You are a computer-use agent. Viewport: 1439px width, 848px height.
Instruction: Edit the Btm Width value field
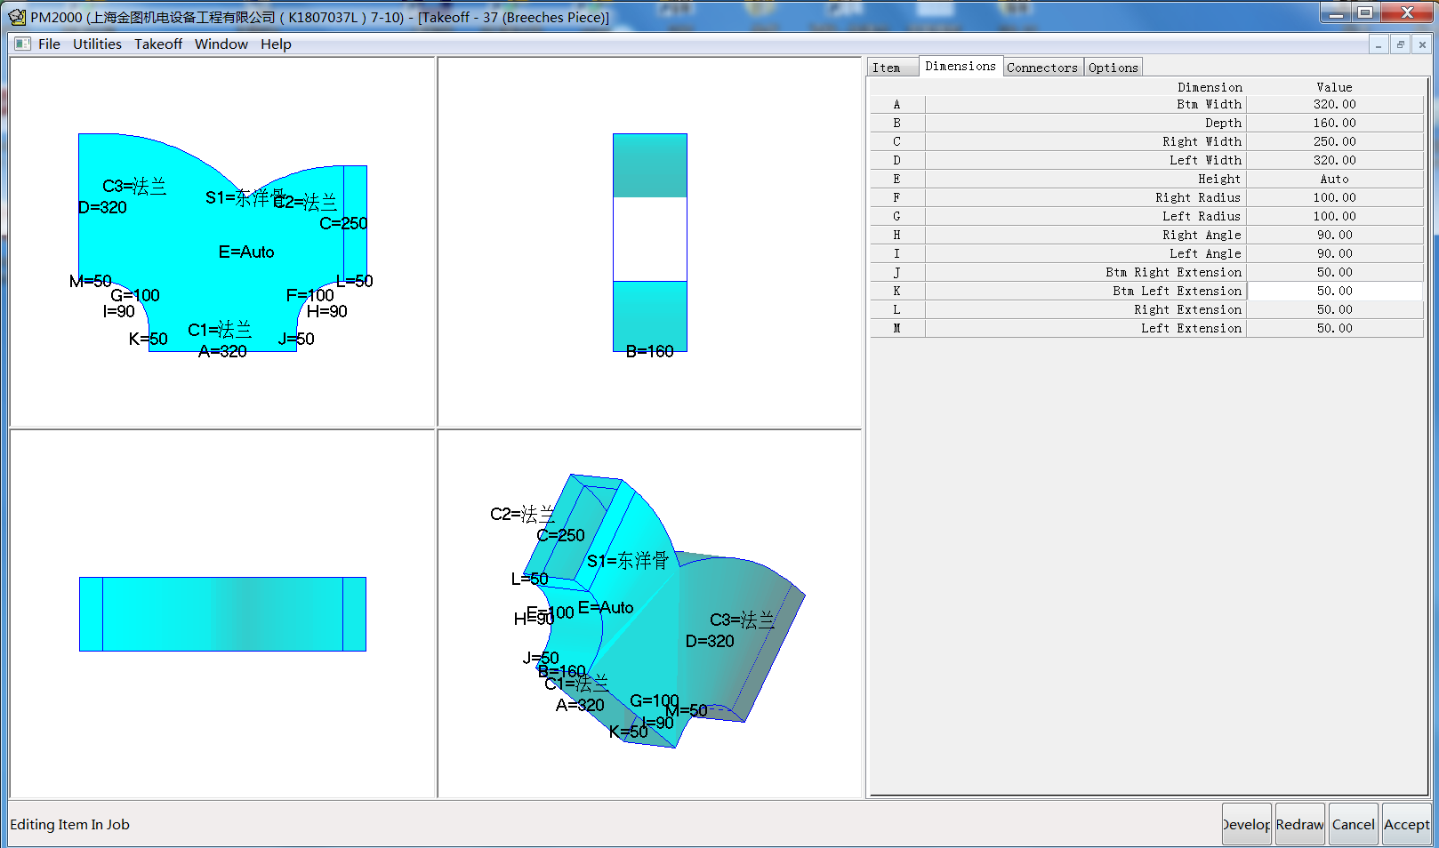[x=1334, y=105]
